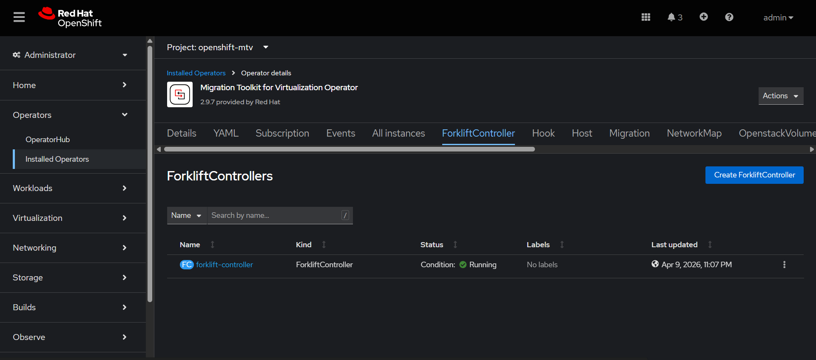The height and width of the screenshot is (360, 816).
Task: Open the forklift-controller link
Action: [224, 265]
